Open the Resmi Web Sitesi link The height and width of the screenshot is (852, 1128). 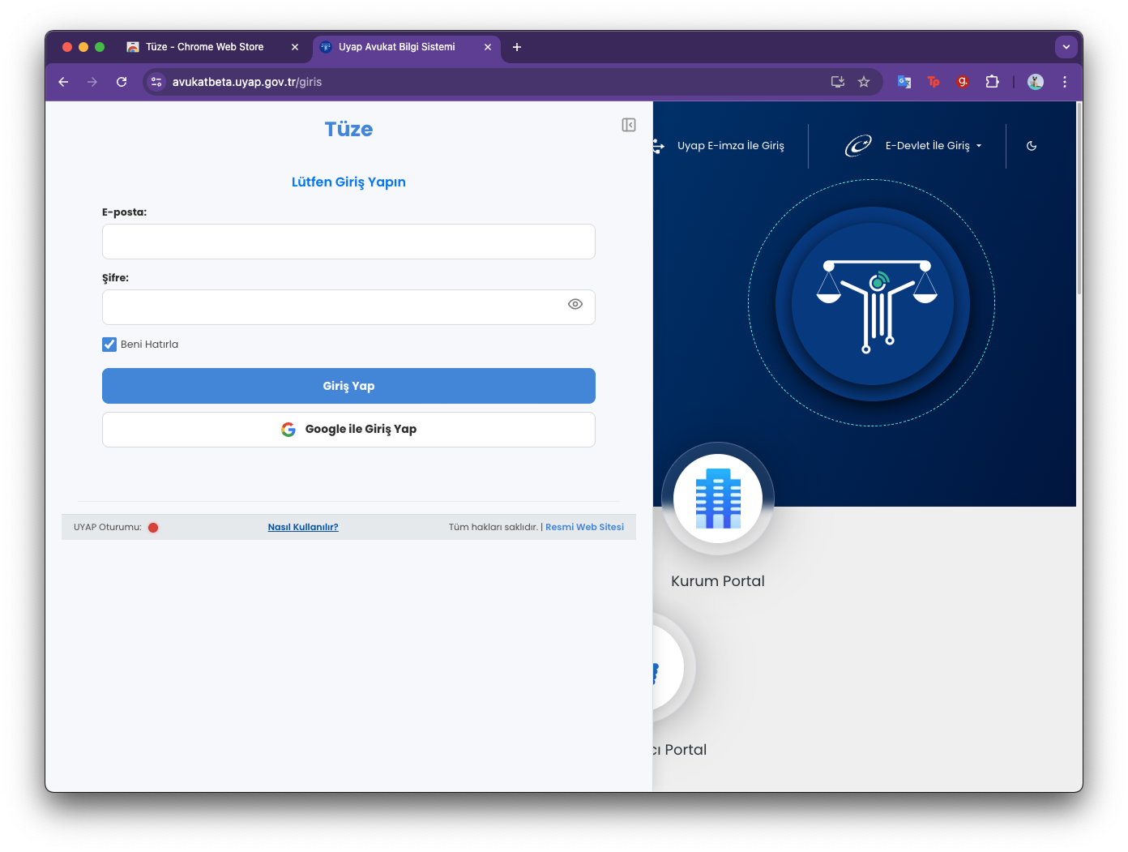point(584,527)
